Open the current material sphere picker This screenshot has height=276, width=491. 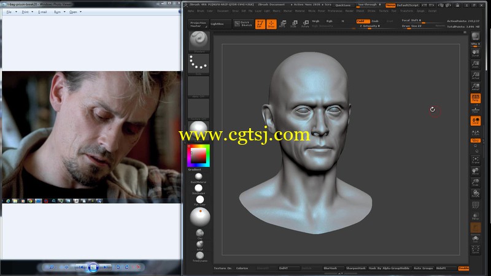199,130
